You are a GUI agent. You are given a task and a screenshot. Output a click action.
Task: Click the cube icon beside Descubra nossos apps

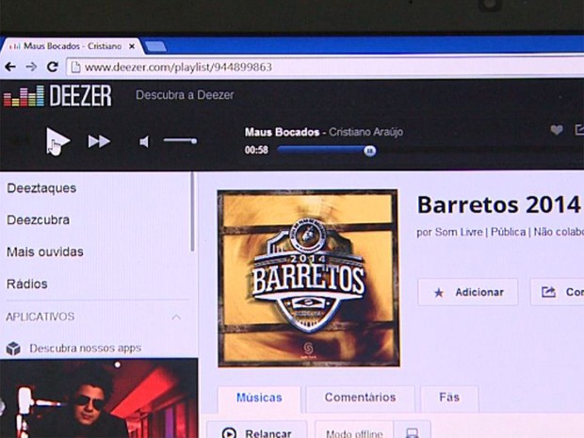pyautogui.click(x=13, y=349)
